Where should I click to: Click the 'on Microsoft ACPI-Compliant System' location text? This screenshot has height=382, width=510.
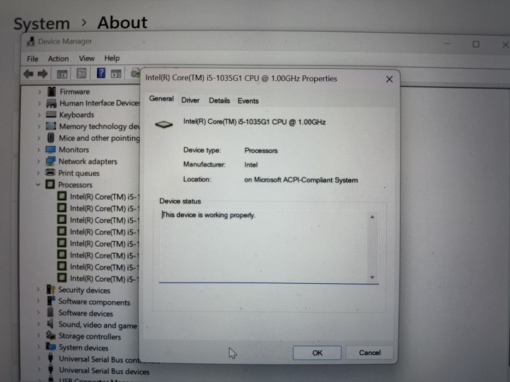(x=301, y=180)
